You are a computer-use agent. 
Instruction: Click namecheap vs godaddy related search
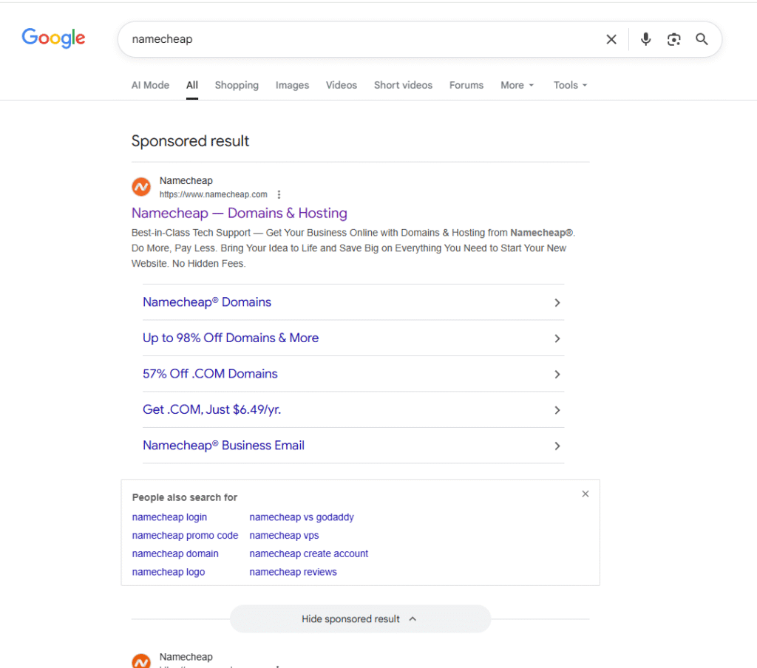tap(301, 517)
